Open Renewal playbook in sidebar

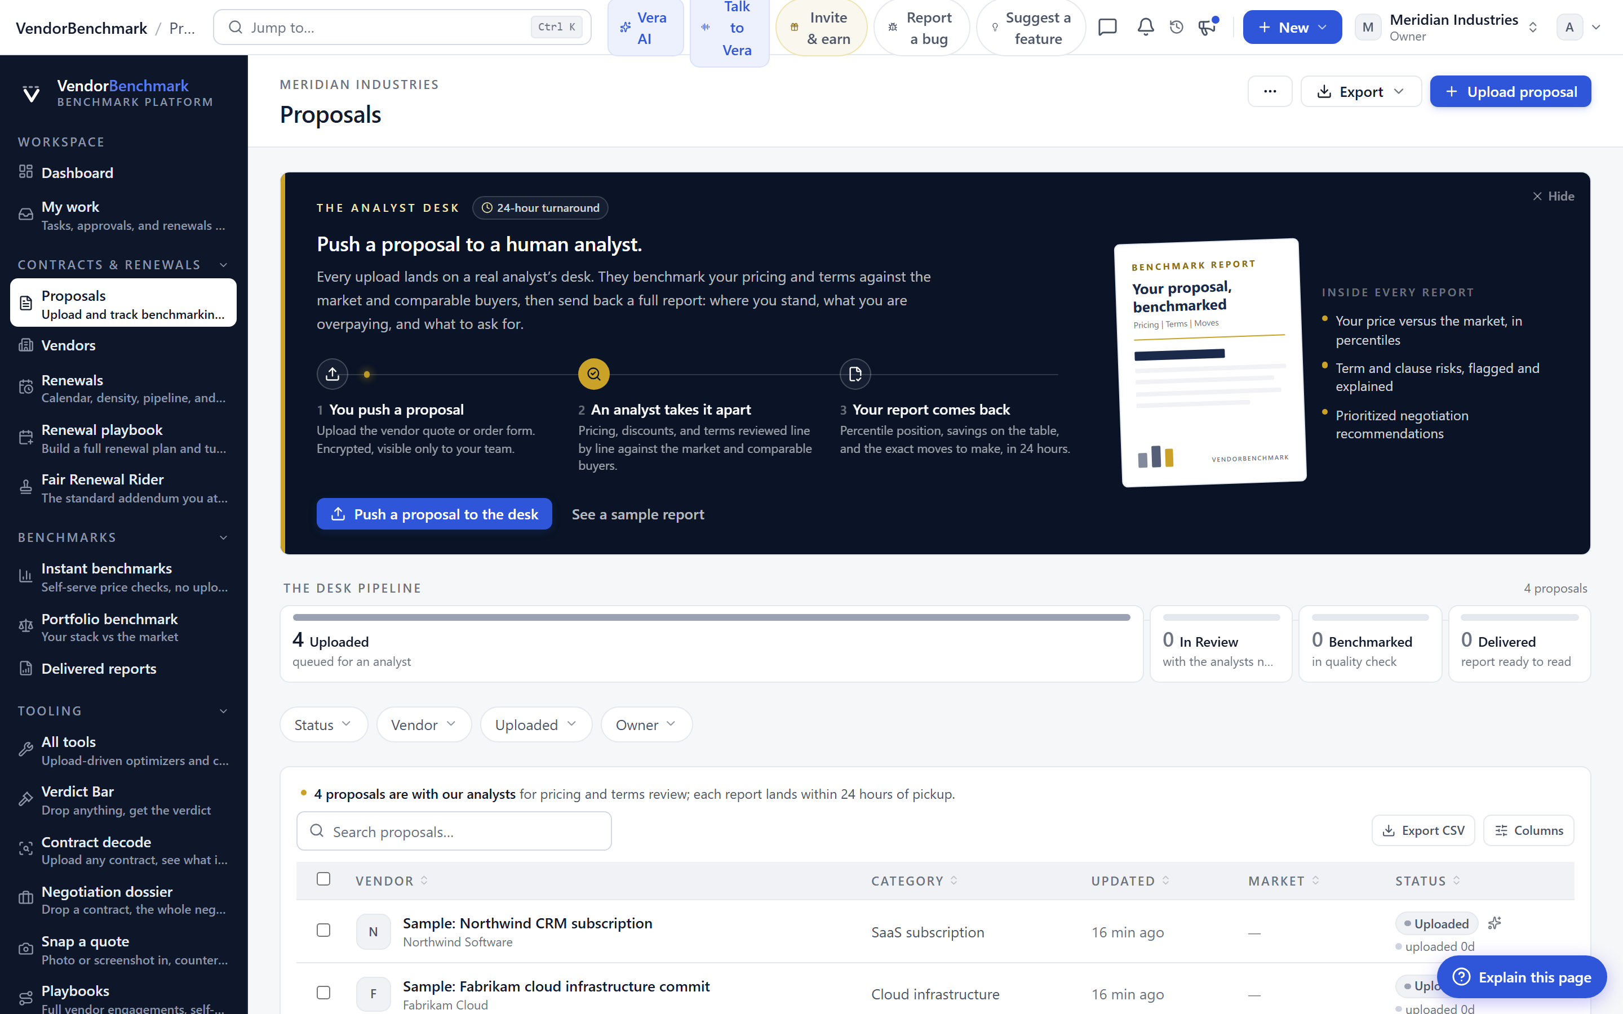(x=123, y=438)
